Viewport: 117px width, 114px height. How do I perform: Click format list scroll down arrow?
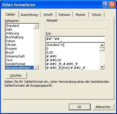[102, 67]
